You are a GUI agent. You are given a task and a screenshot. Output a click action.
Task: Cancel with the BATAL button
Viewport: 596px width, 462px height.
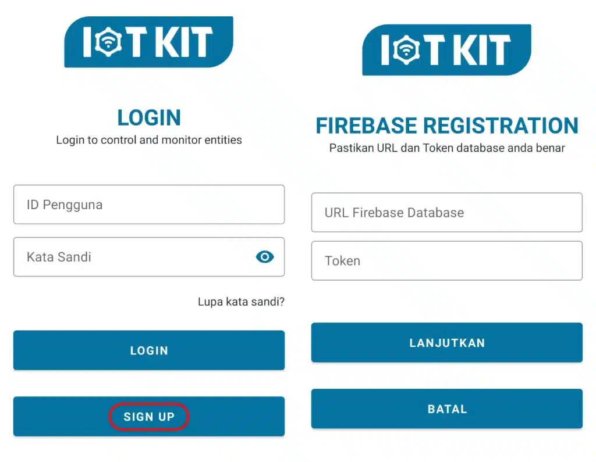tap(446, 409)
